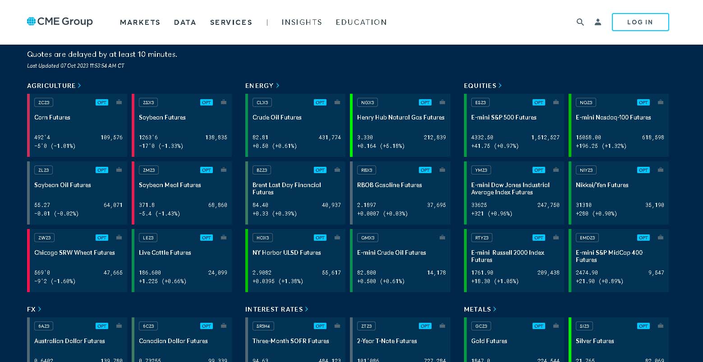Viewport: 703px width, 362px height.
Task: Click briefcase icon on Chicago SRW Wheat card
Action: pos(119,238)
